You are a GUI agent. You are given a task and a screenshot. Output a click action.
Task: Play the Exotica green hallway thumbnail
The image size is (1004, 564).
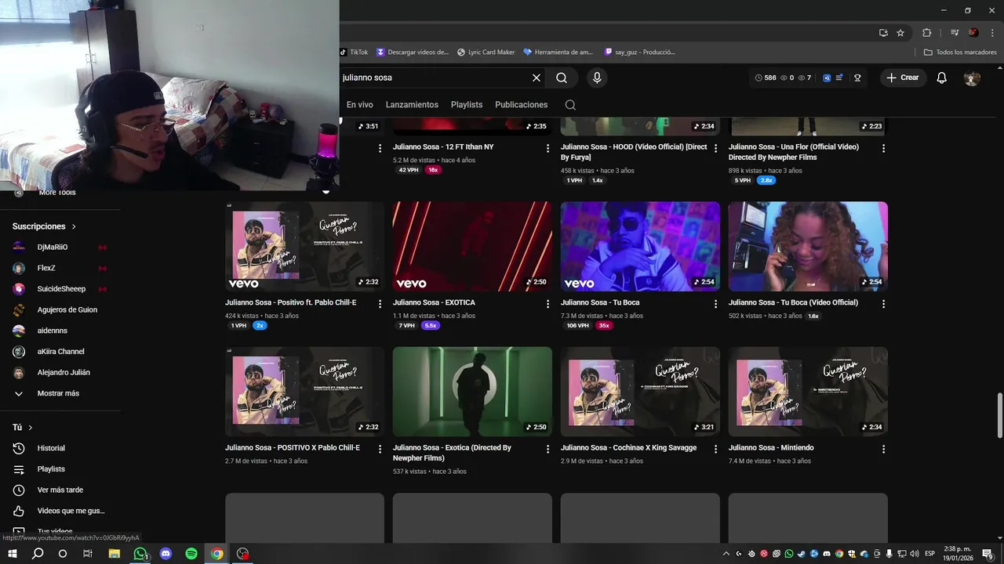472,392
